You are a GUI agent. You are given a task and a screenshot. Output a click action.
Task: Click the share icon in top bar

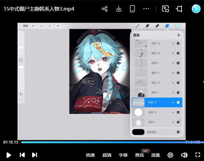(105, 9)
